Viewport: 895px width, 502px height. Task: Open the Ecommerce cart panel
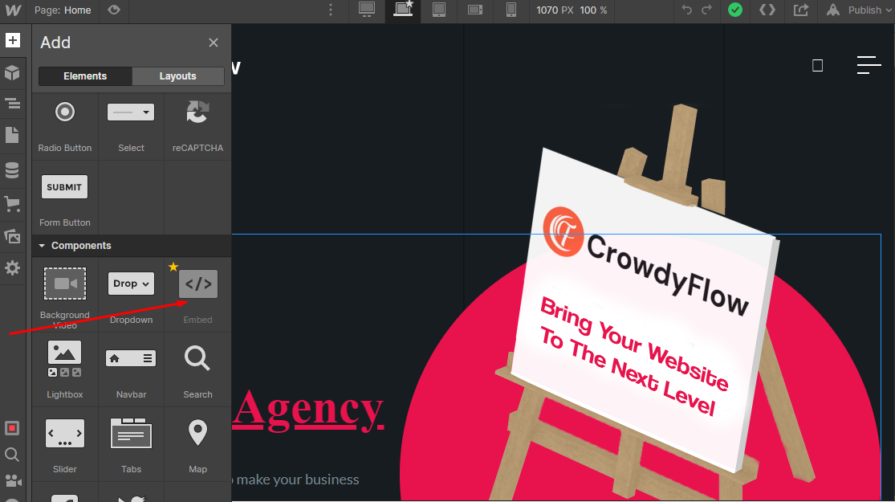click(x=12, y=204)
